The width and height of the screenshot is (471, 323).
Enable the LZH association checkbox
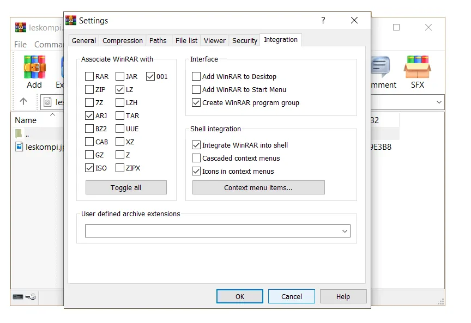click(120, 102)
